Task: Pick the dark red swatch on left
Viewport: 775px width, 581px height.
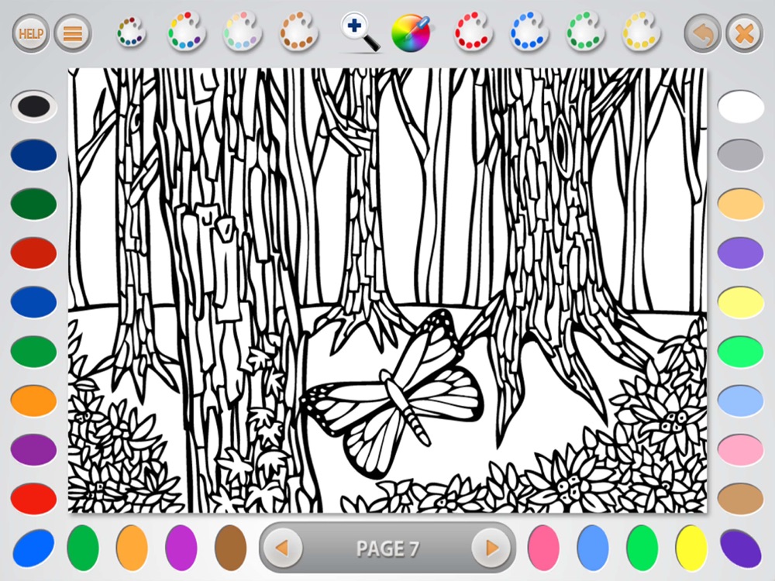Action: pos(33,253)
